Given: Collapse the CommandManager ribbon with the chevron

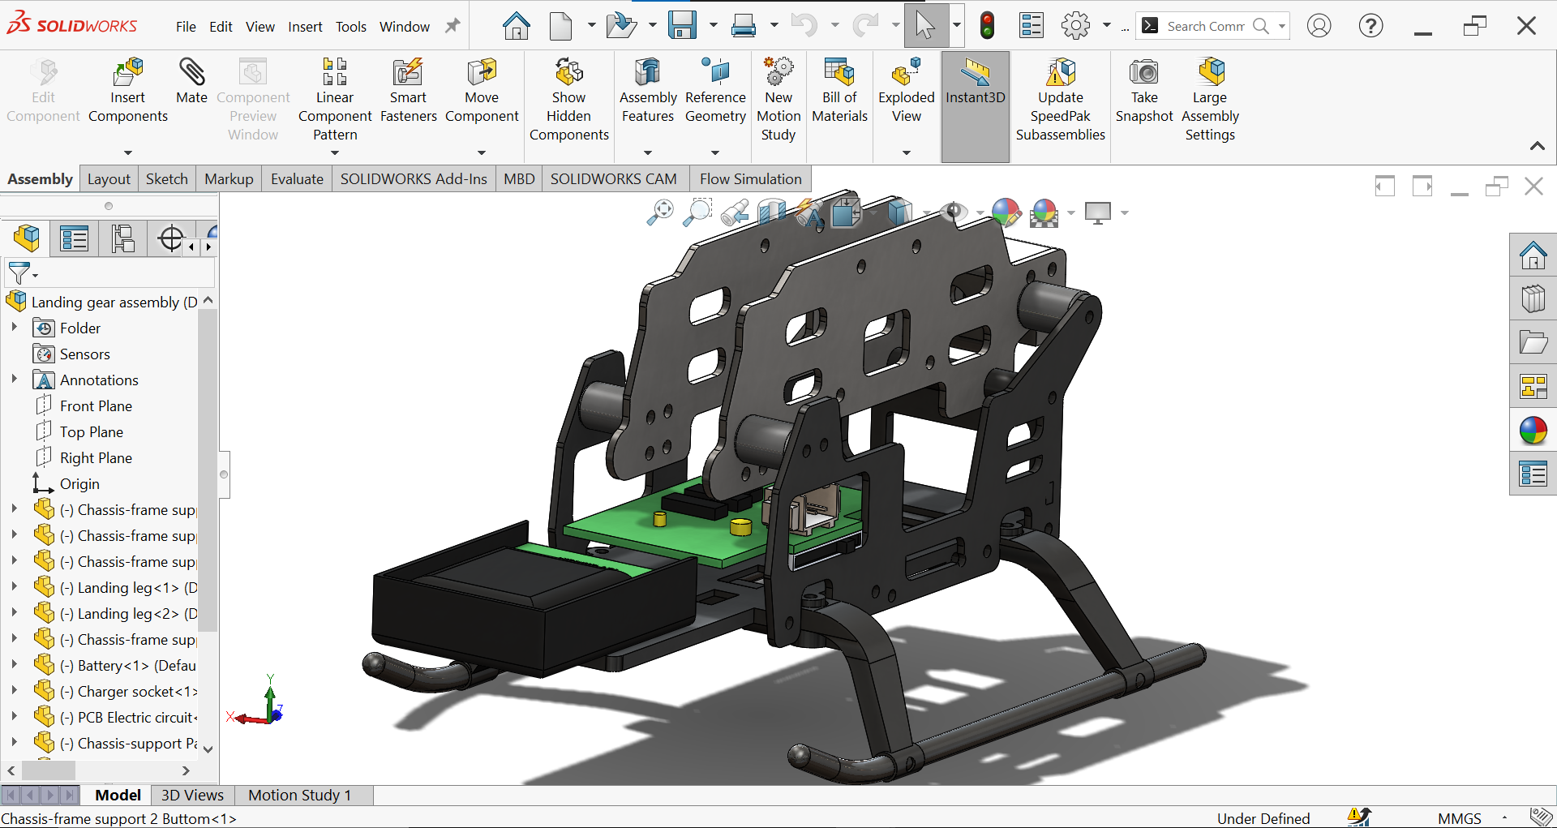Looking at the screenshot, I should (x=1537, y=146).
